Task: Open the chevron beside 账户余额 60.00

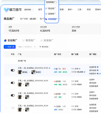Action: tap(37, 19)
